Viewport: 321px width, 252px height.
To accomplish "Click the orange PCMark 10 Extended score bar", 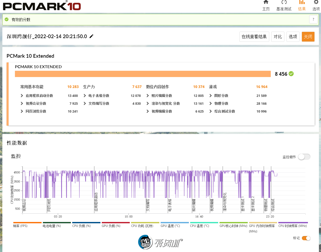I will pyautogui.click(x=143, y=74).
